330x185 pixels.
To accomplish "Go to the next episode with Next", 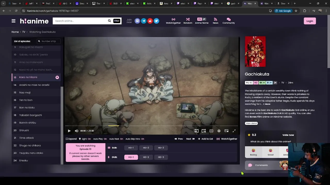I will [191, 139].
